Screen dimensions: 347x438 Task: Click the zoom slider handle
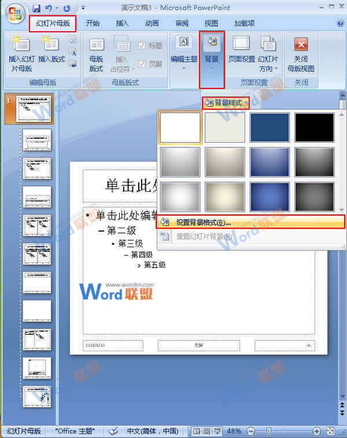click(269, 431)
